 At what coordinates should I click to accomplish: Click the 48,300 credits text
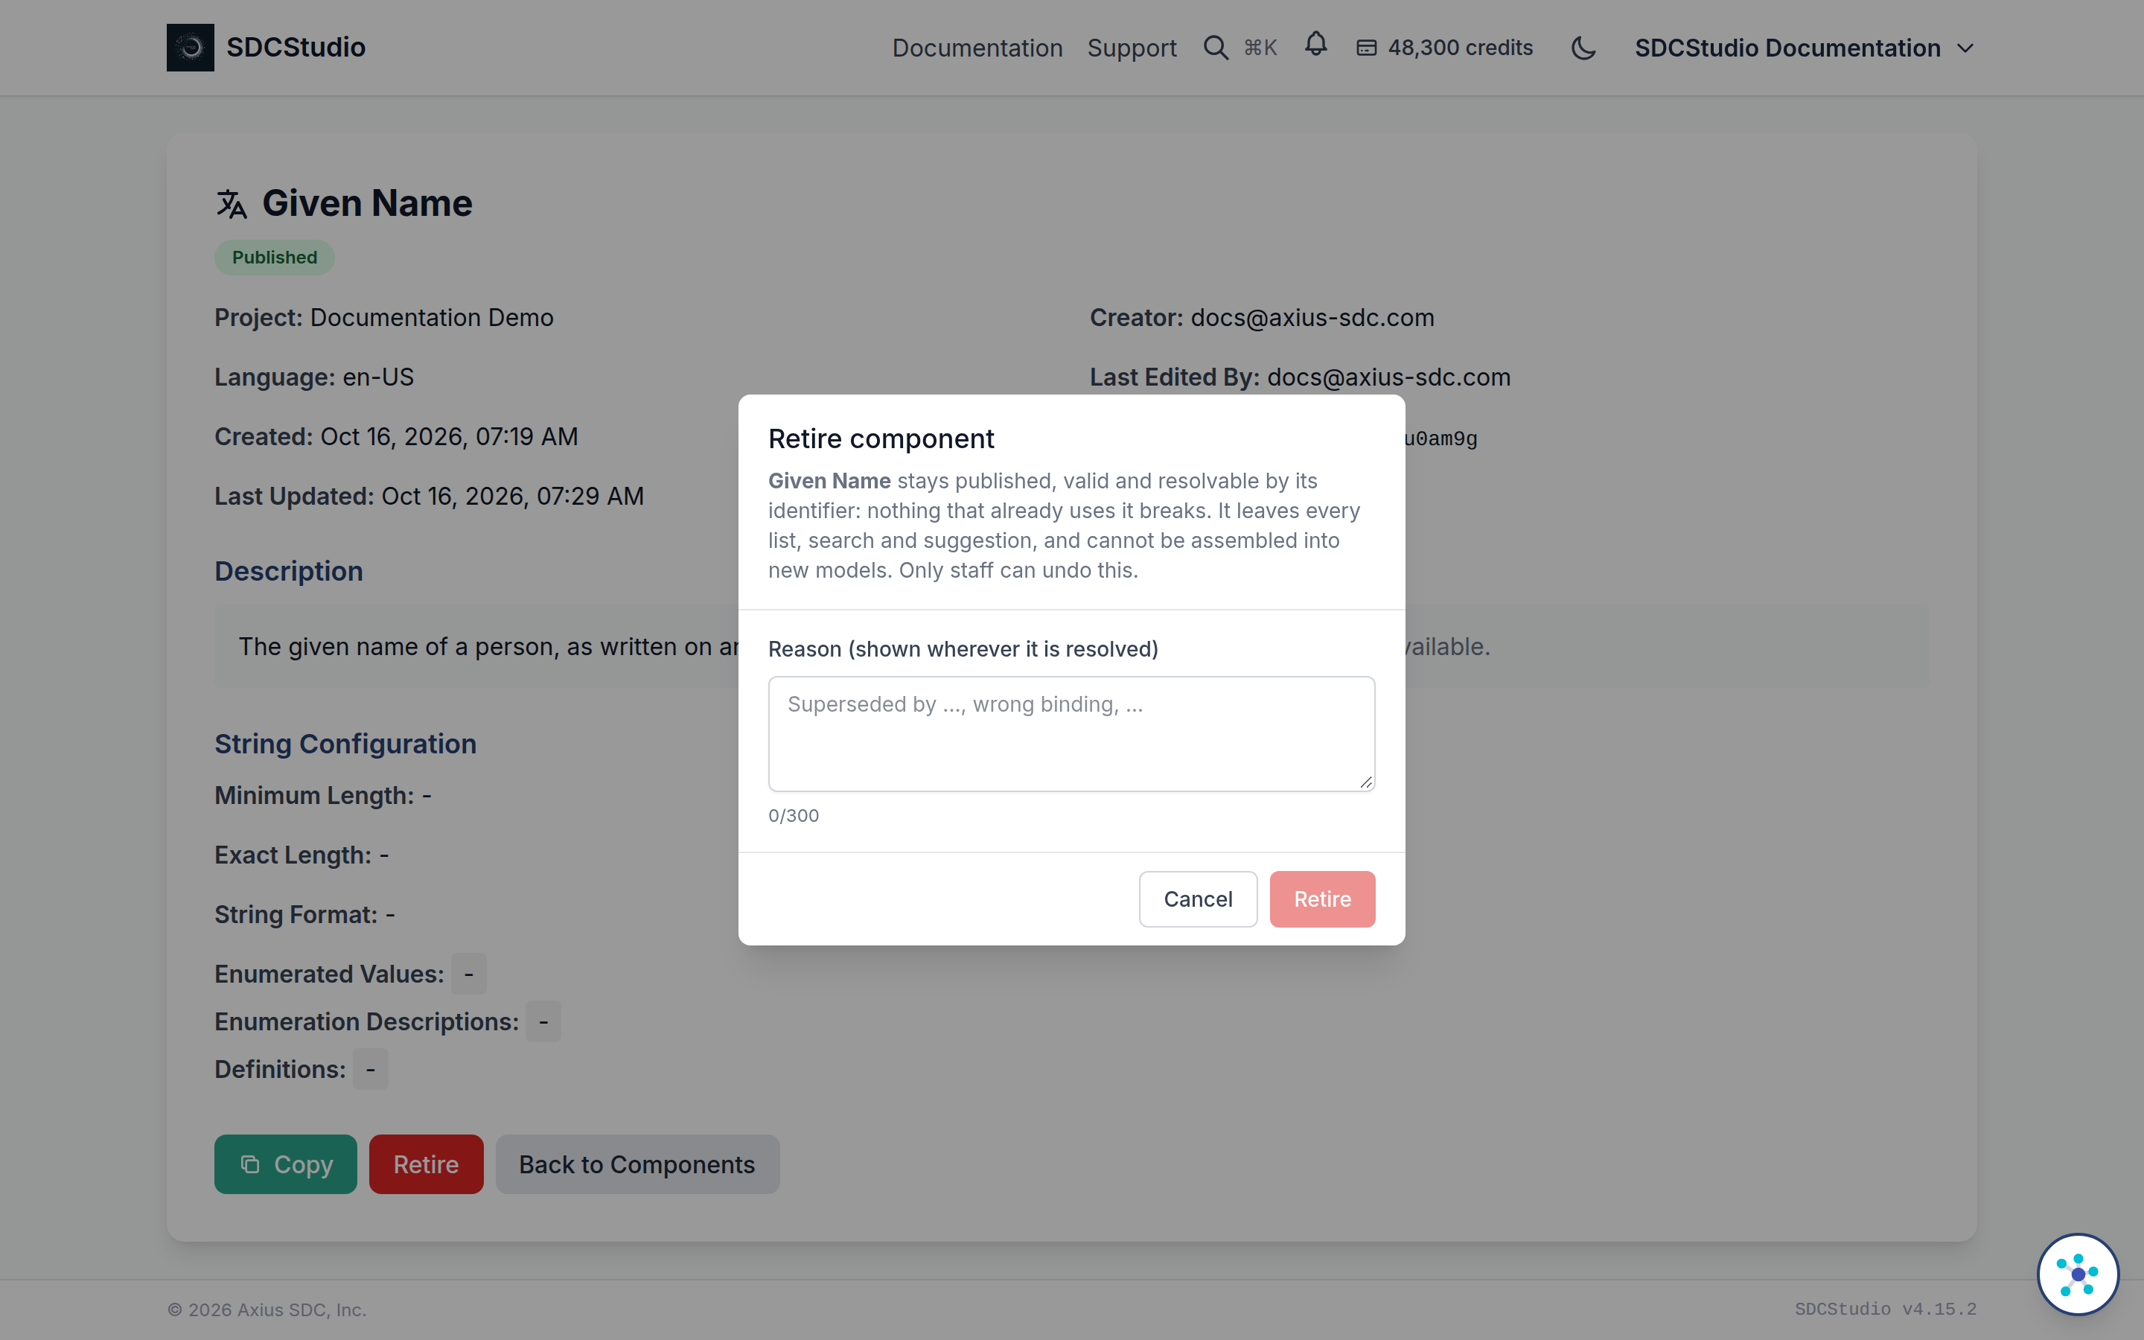(x=1460, y=48)
